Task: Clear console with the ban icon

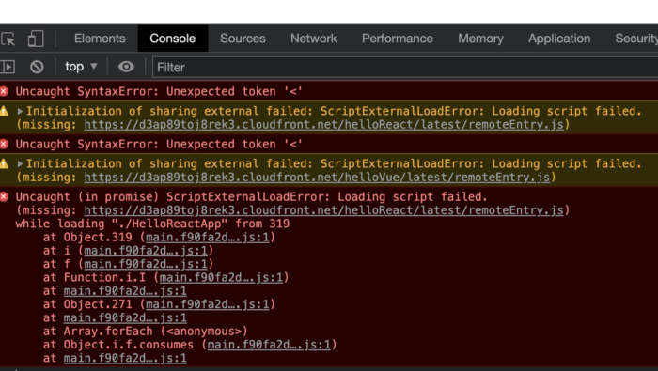Action: pyautogui.click(x=37, y=67)
